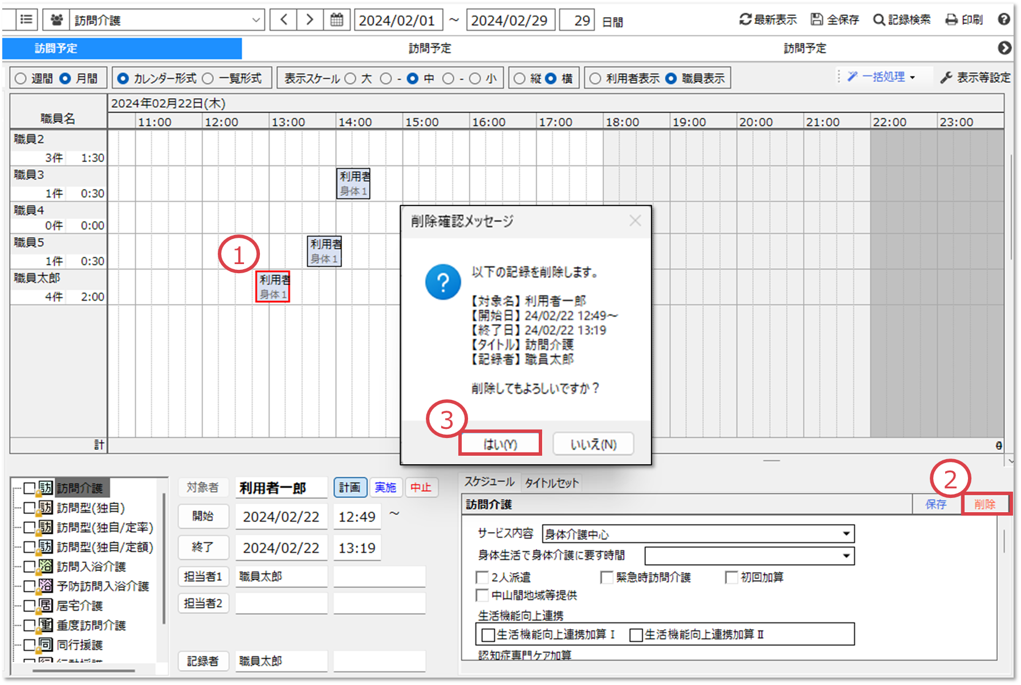Open 記録検索 search
This screenshot has height=685, width=1021.
(902, 20)
